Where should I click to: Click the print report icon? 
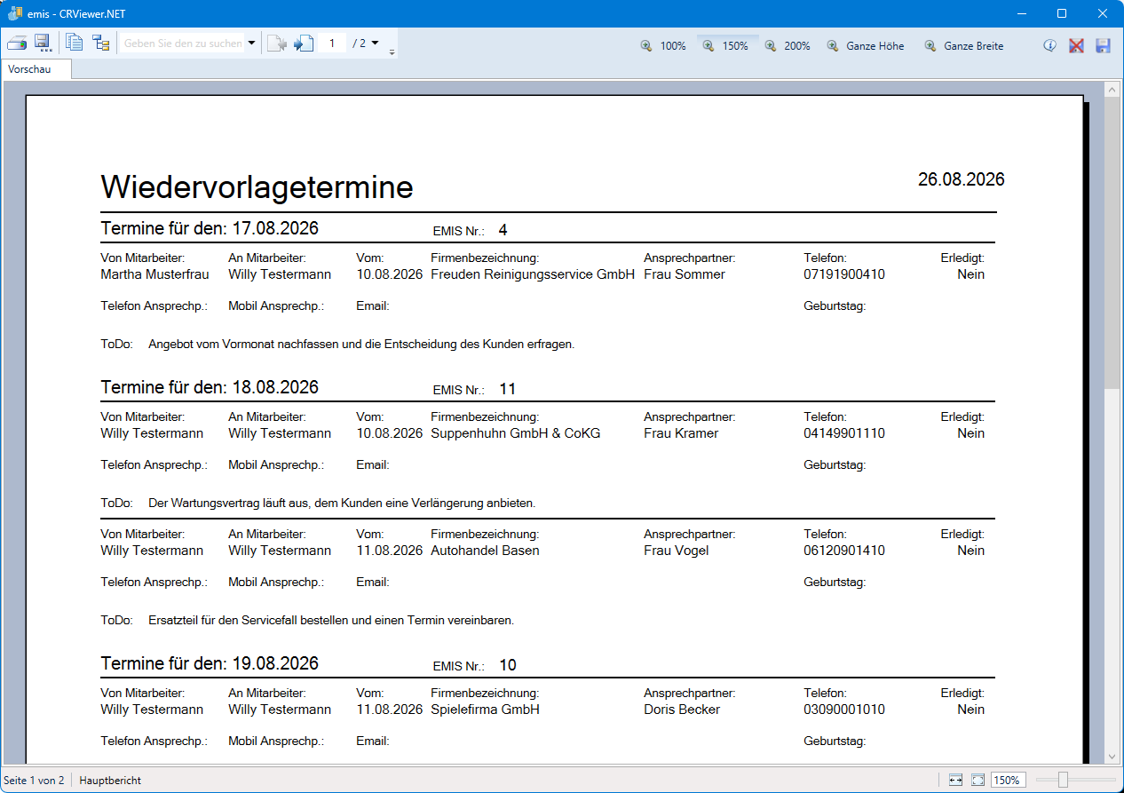pos(17,43)
